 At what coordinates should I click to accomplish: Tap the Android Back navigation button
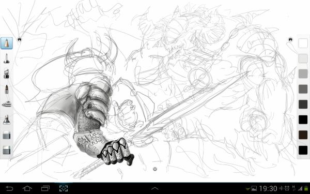click(x=9, y=188)
